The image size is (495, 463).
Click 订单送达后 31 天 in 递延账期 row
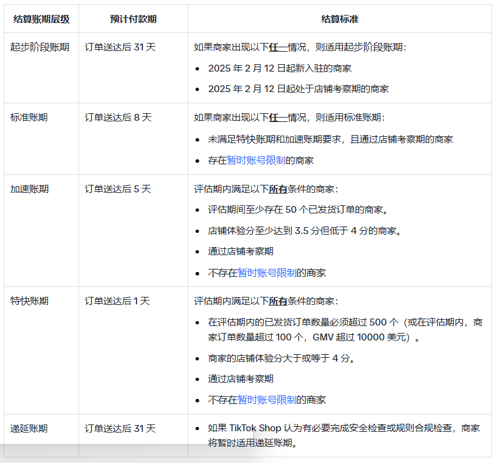tap(120, 429)
